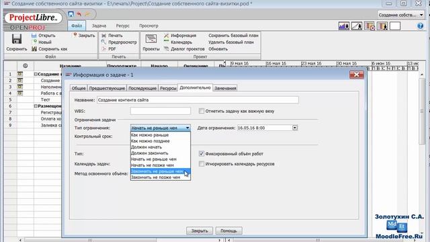
Task: Open the Файл ribbon tab
Action: (77, 26)
